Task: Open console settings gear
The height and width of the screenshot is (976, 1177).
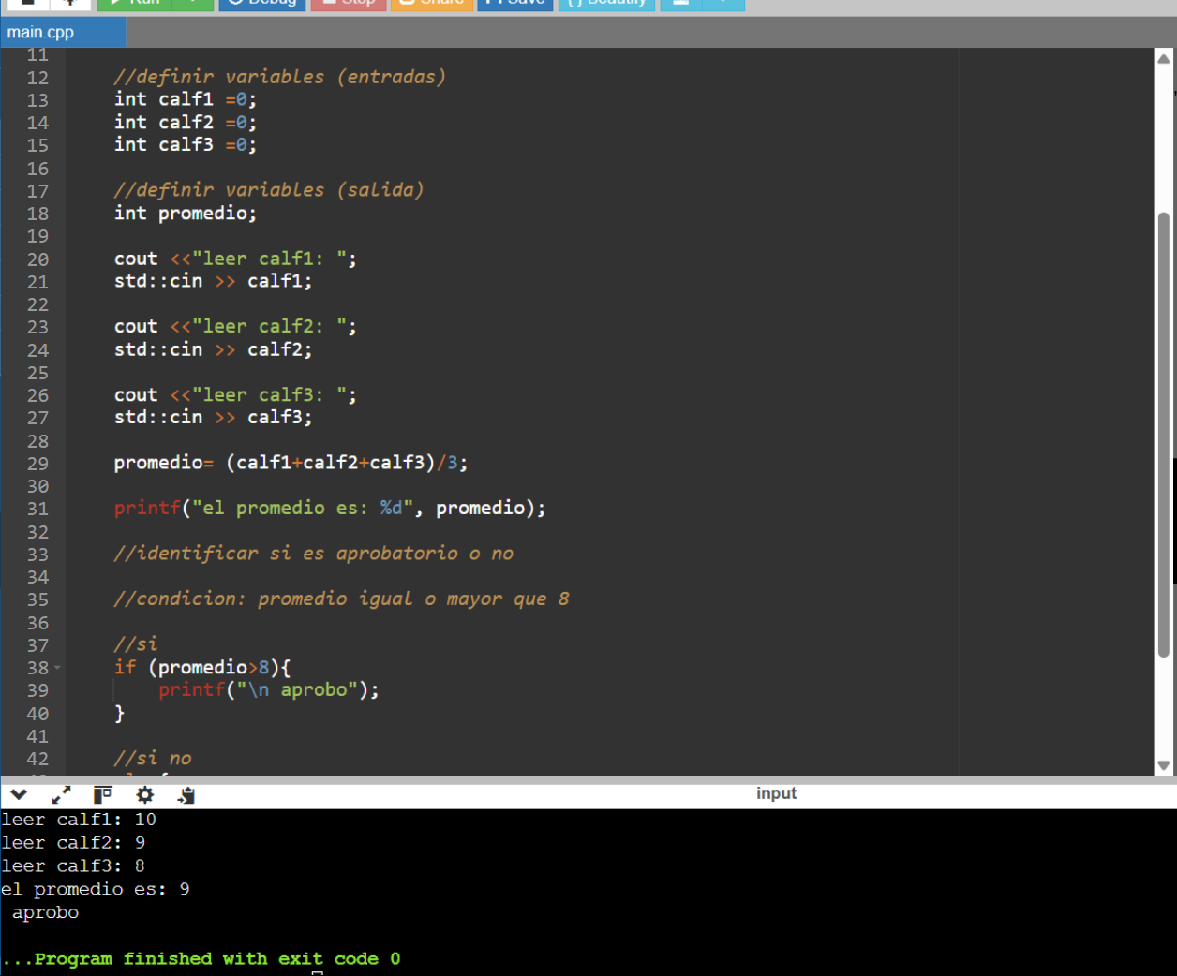Action: point(144,795)
